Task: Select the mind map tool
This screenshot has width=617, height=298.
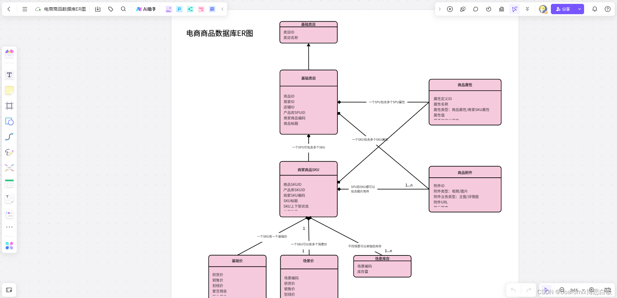Action: [9, 168]
